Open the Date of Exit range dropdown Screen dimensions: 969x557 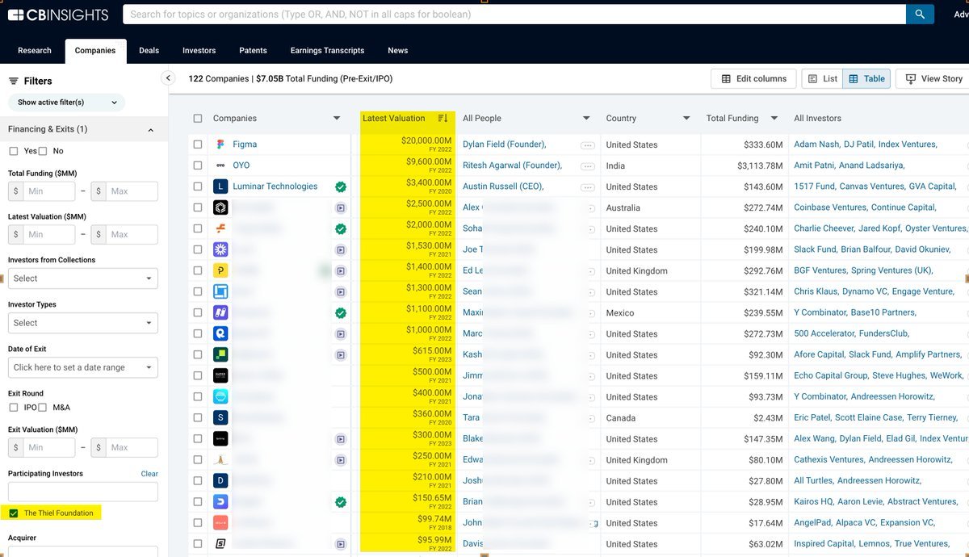click(x=82, y=367)
